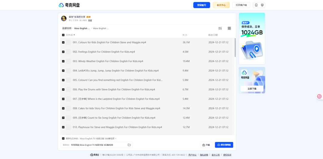323x159 pixels.
Task: Toggle the 保存为文件夹 checkbox
Action: point(63,139)
